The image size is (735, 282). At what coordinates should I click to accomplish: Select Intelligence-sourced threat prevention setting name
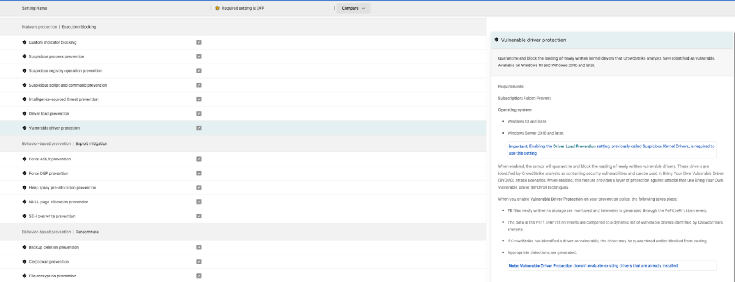tap(64, 99)
